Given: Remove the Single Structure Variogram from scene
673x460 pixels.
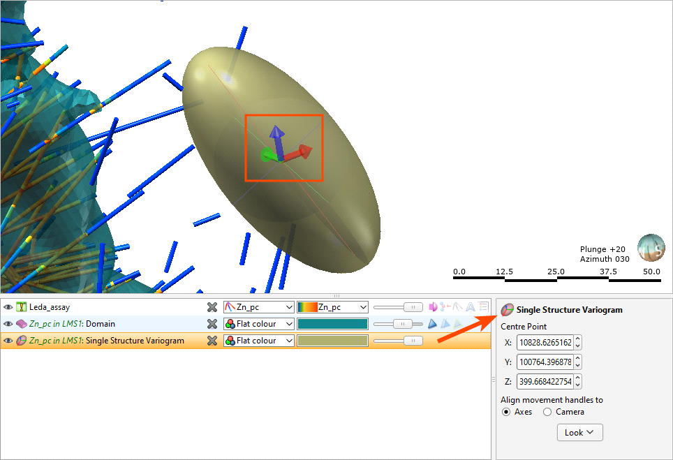Looking at the screenshot, I should (x=212, y=341).
